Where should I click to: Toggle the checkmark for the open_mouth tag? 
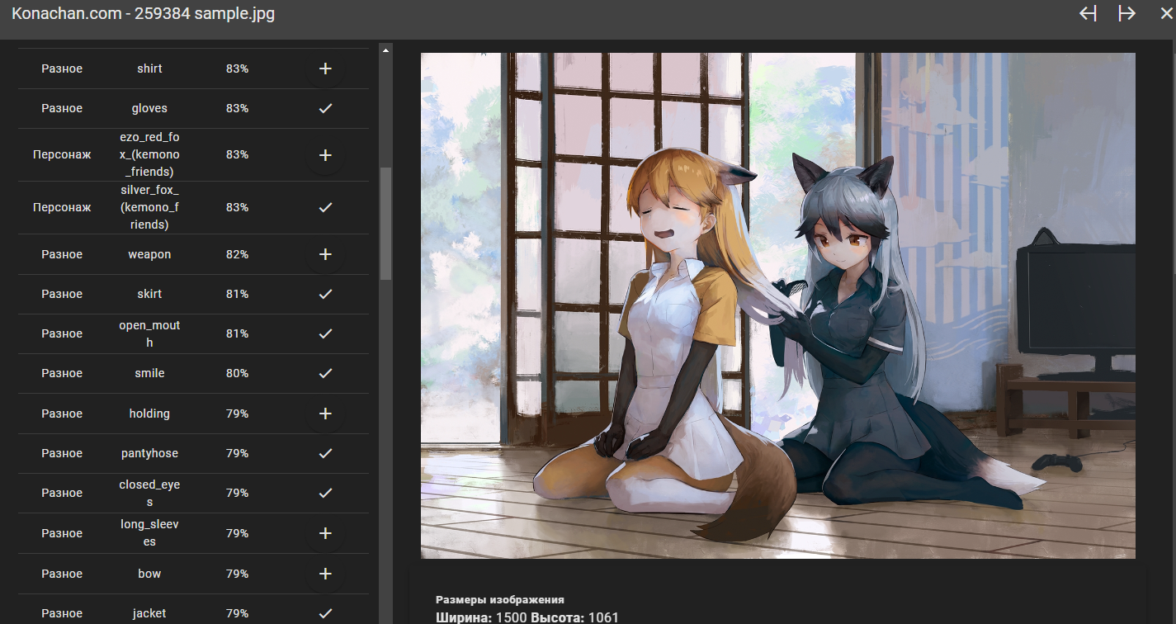click(325, 333)
